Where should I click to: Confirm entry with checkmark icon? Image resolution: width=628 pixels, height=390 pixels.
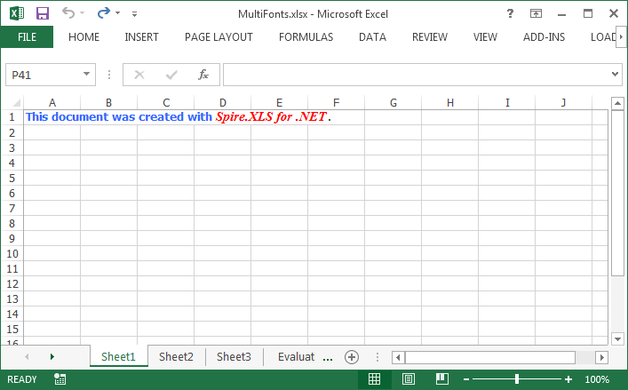coord(171,75)
